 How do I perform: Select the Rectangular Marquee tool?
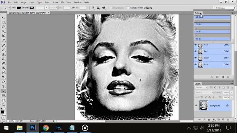pyautogui.click(x=3, y=22)
